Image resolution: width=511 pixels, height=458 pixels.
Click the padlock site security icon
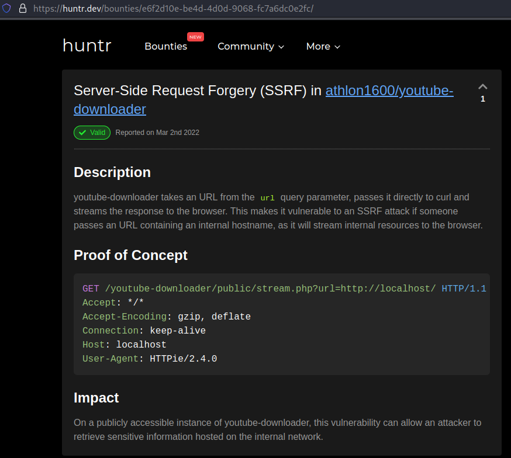coord(22,8)
